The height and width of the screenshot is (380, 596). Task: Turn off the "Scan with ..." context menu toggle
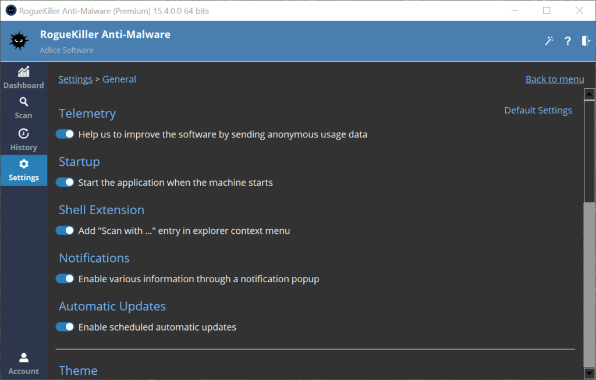tap(65, 231)
